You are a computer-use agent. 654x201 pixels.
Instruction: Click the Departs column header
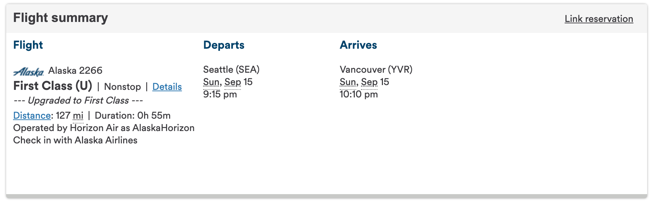coord(224,45)
